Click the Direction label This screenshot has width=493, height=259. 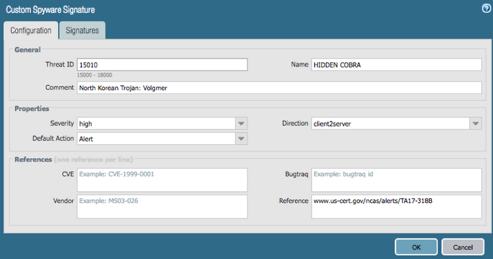pyautogui.click(x=295, y=123)
